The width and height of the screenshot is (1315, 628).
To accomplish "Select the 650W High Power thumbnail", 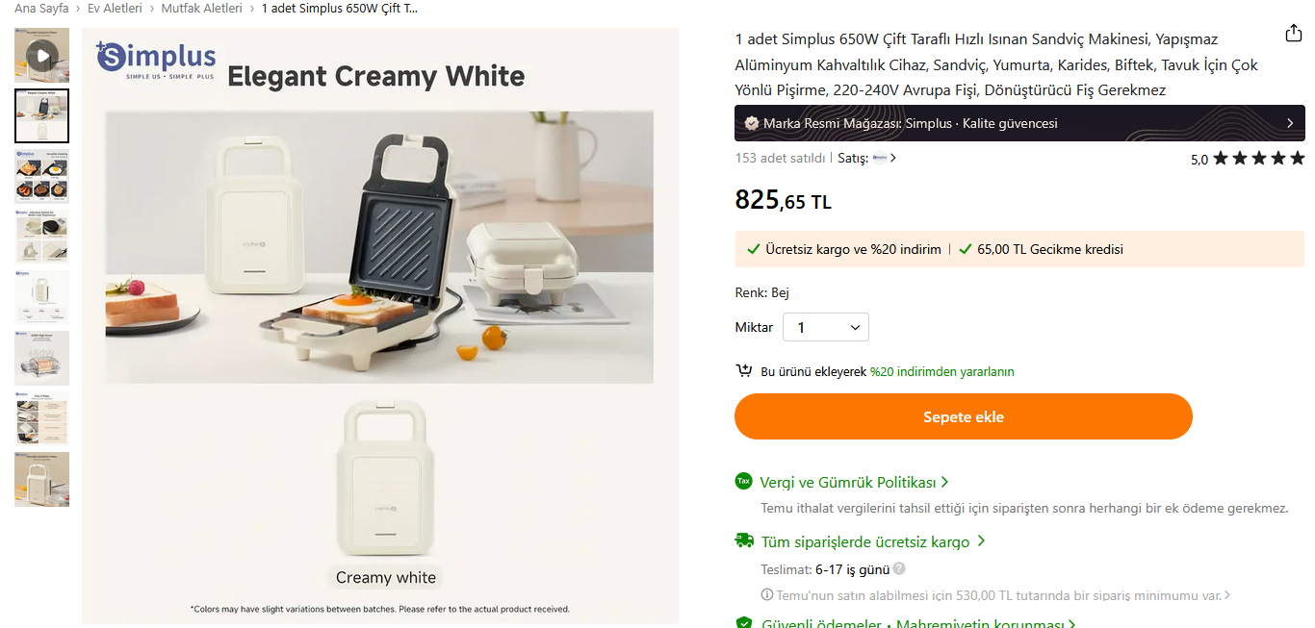I will pyautogui.click(x=41, y=358).
